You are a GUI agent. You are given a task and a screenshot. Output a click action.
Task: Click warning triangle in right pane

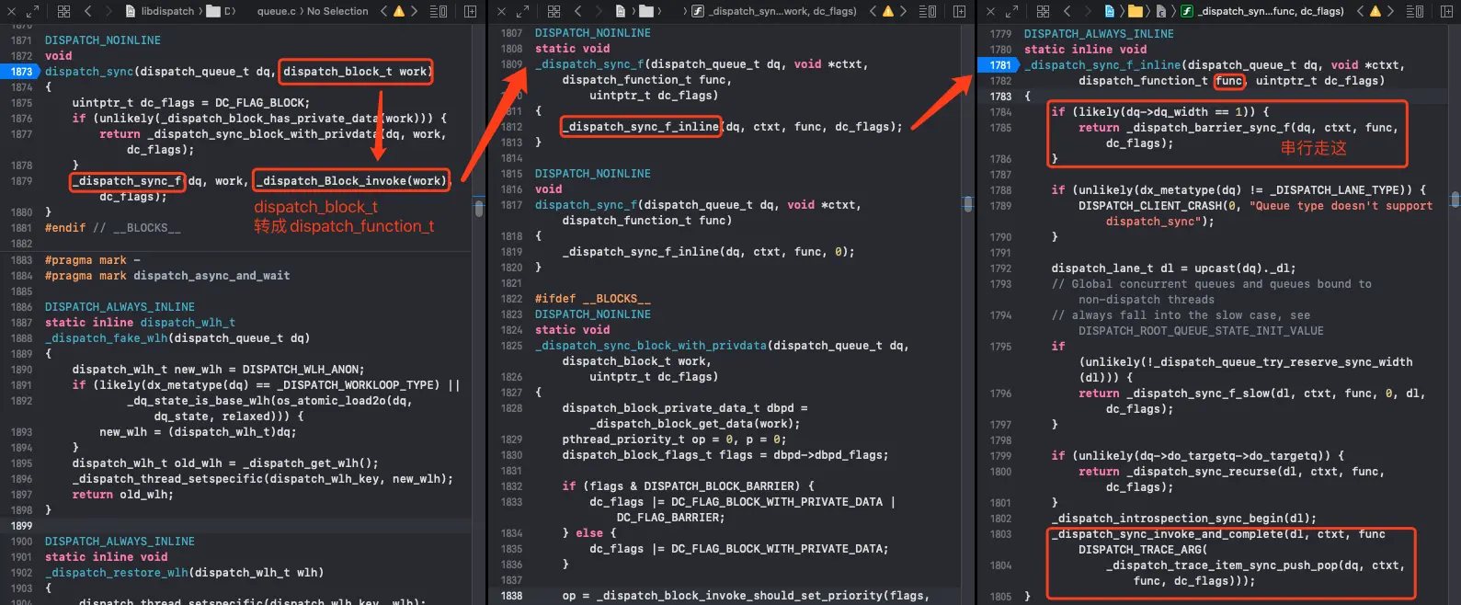[x=1375, y=11]
